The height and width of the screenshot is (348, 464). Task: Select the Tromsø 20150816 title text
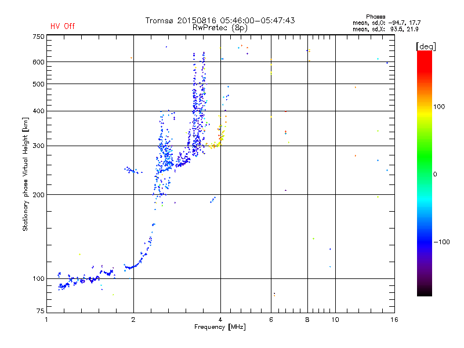tap(220, 20)
